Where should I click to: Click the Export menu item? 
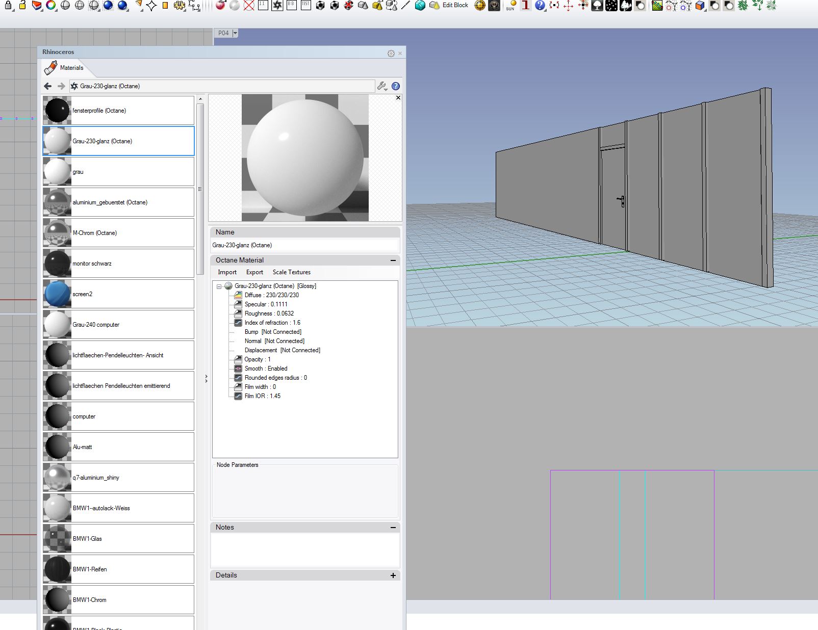tap(255, 272)
